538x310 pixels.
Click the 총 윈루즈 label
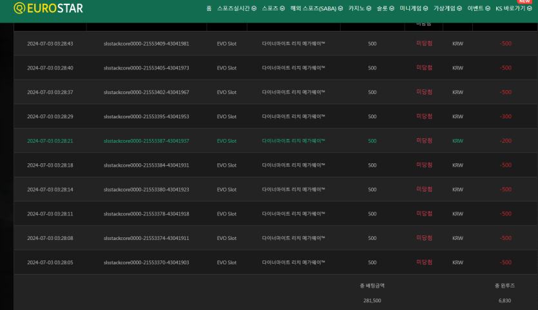504,286
